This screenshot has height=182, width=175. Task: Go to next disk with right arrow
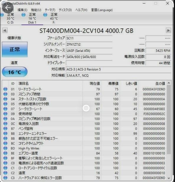coord(169,30)
